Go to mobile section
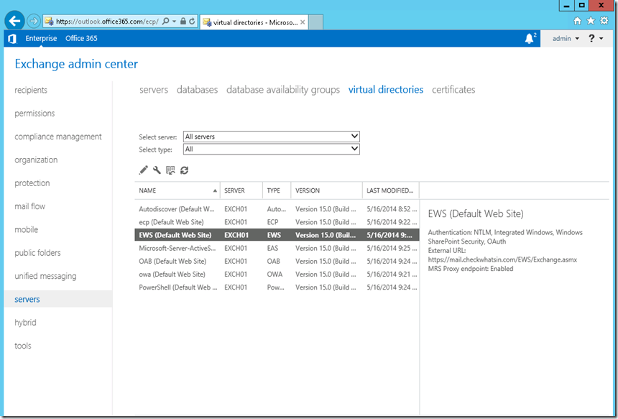 27,230
